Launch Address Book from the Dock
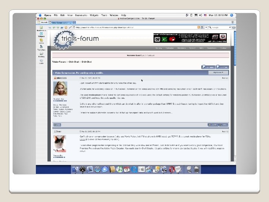 click(x=112, y=169)
